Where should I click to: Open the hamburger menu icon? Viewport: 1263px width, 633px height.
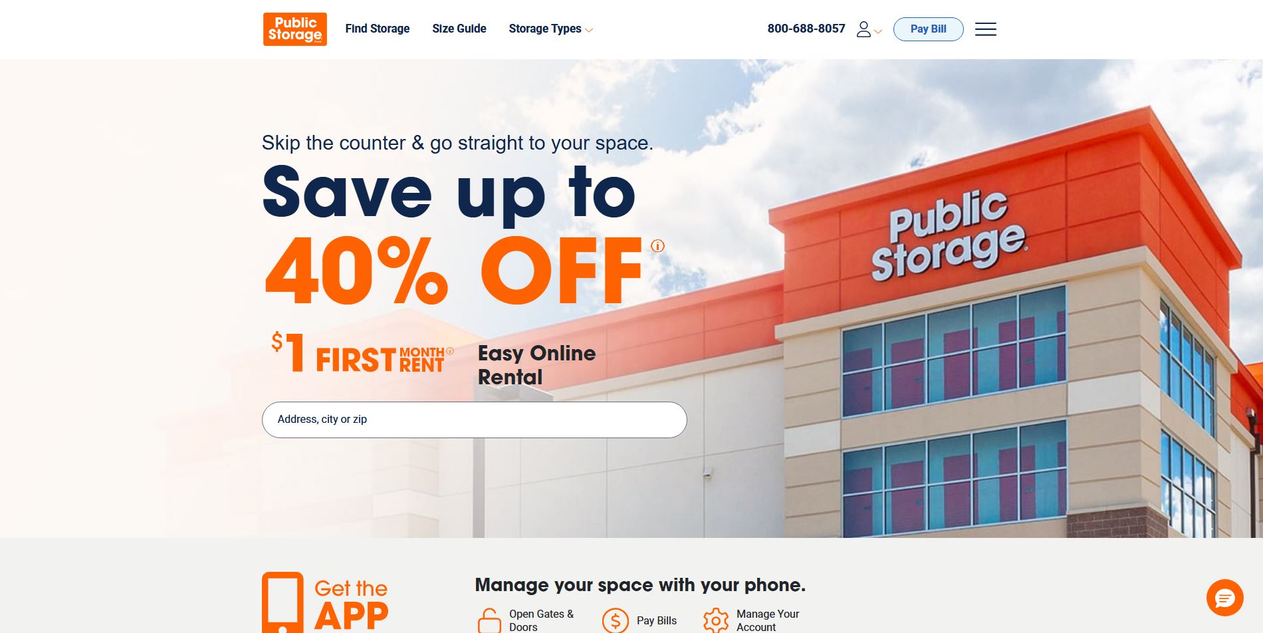pyautogui.click(x=985, y=29)
